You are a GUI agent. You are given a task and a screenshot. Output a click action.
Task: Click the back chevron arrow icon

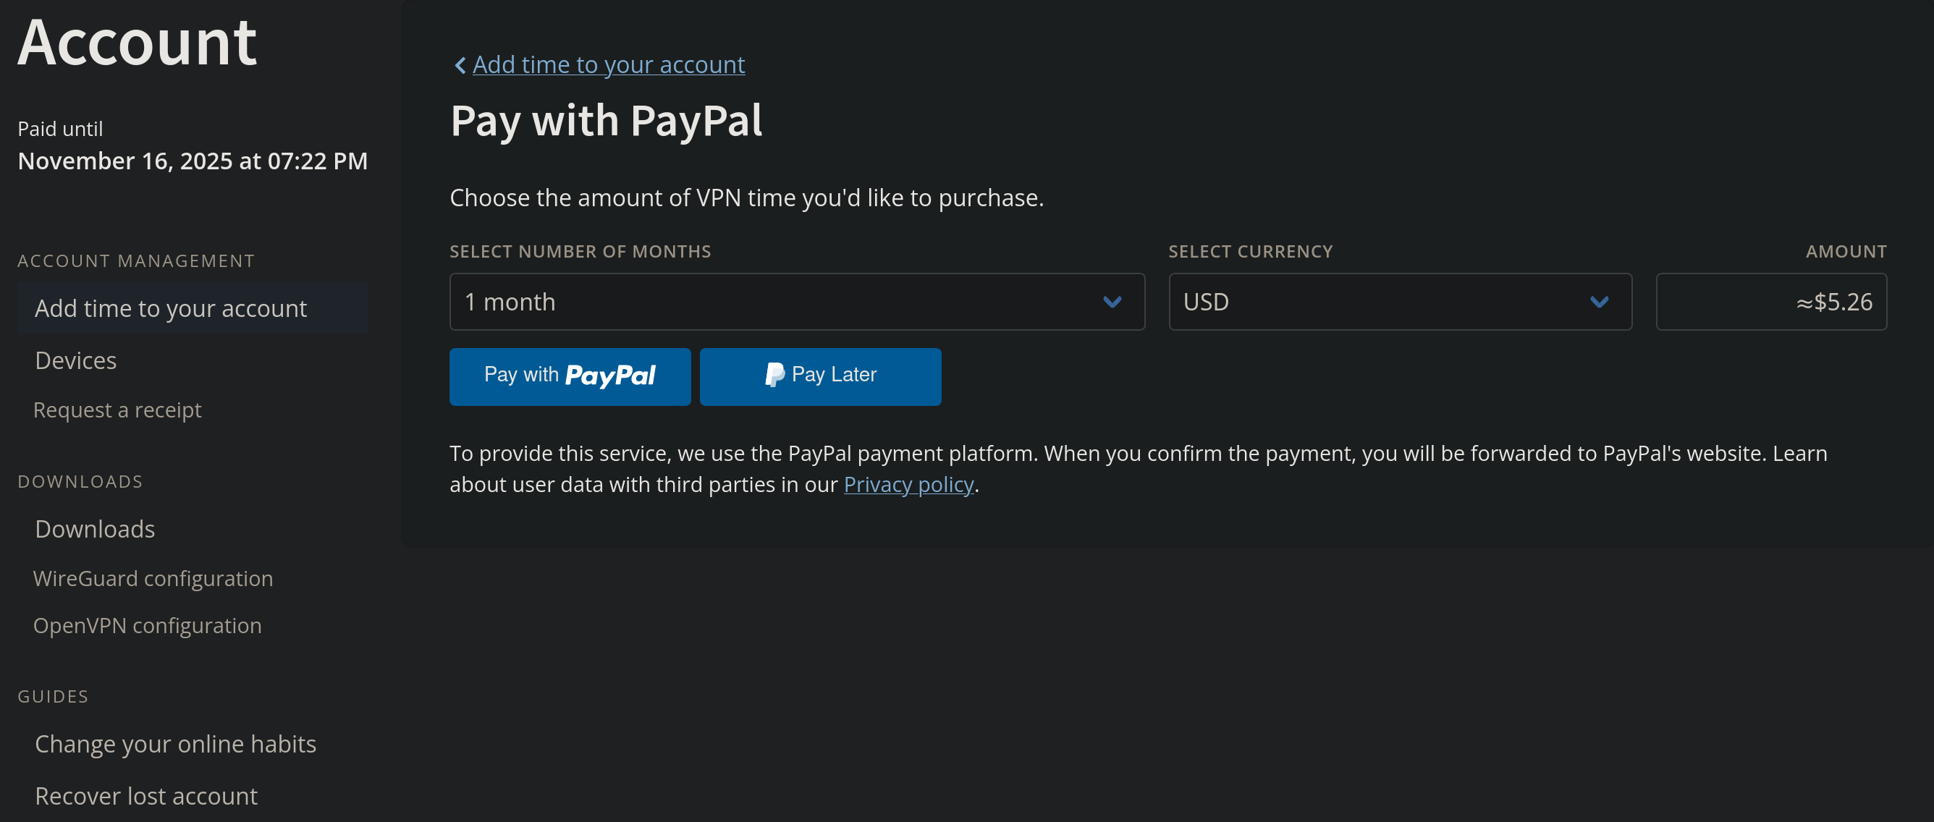pos(460,65)
